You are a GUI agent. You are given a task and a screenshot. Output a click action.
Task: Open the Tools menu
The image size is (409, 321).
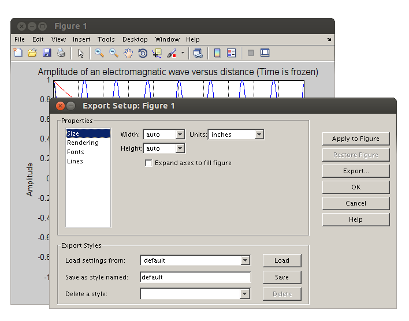[106, 39]
